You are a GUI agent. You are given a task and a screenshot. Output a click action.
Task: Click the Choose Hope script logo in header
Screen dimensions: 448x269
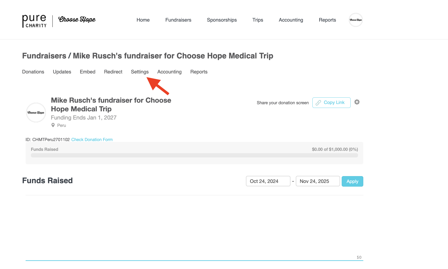77,20
